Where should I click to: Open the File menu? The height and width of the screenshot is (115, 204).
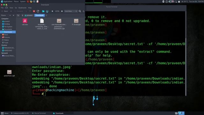click(2, 8)
